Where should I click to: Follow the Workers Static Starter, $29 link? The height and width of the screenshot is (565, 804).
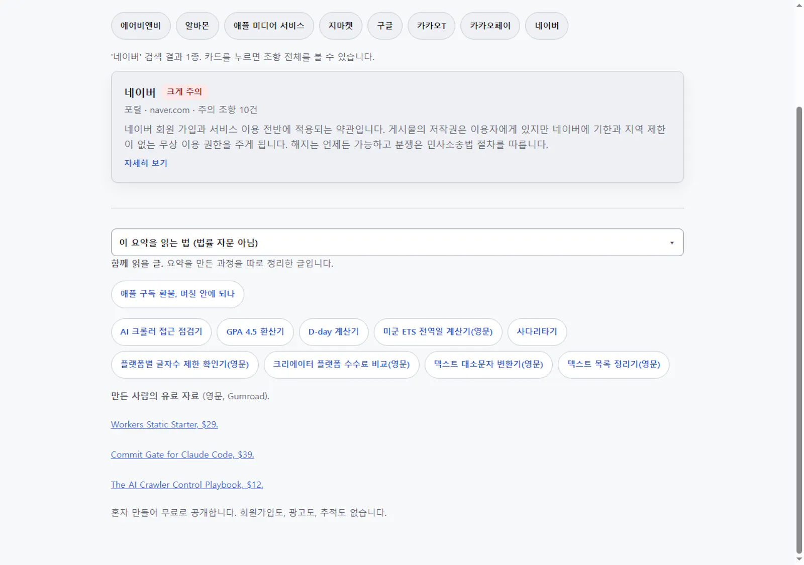point(164,424)
